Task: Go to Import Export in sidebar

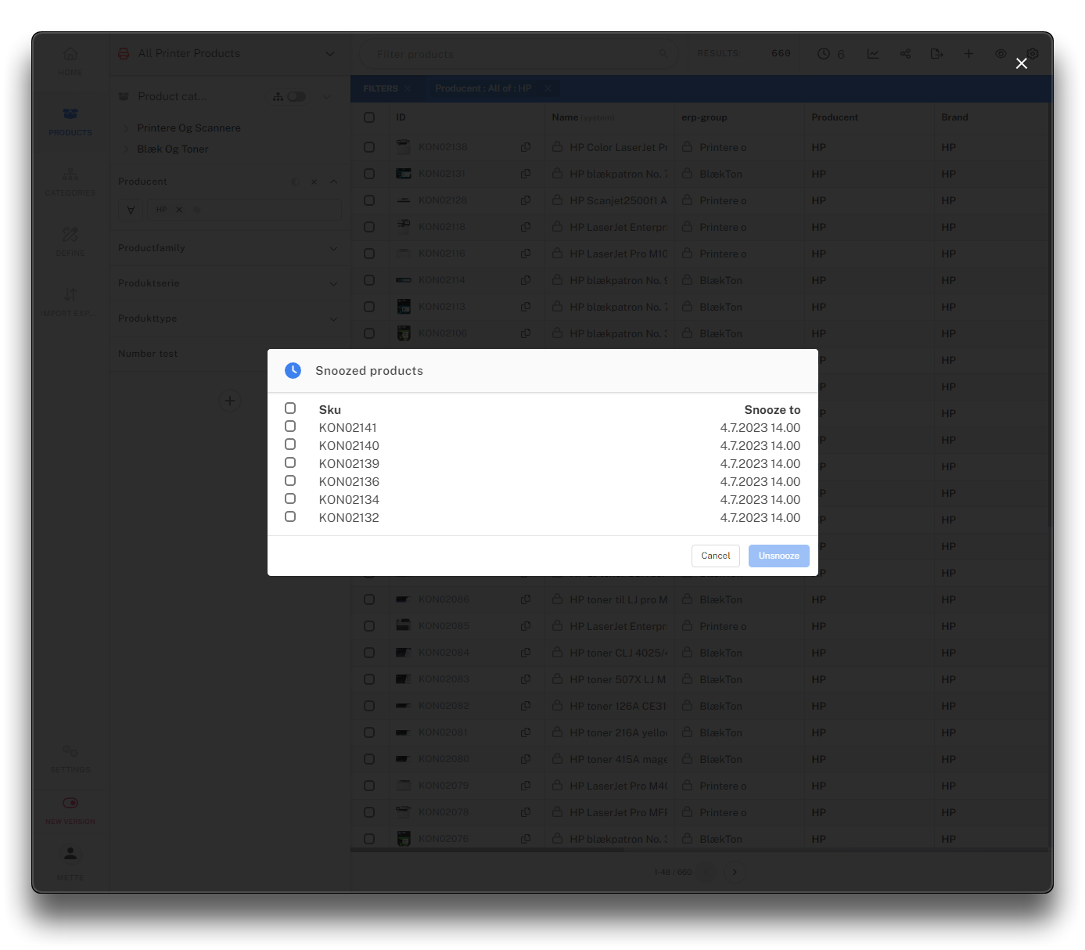Action: (x=70, y=301)
